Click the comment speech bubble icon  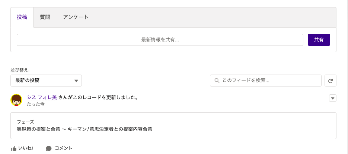(49, 148)
